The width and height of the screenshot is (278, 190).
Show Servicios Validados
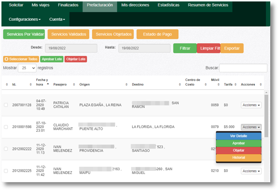(x=68, y=34)
